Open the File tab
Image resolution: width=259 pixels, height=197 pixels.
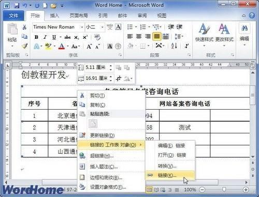point(13,16)
